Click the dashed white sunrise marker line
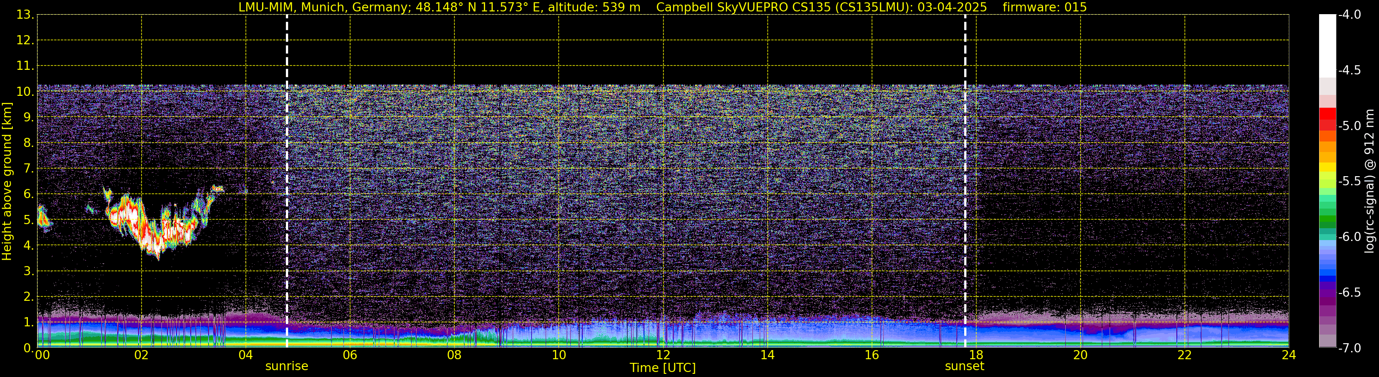This screenshot has height=377, width=1379. (x=287, y=182)
